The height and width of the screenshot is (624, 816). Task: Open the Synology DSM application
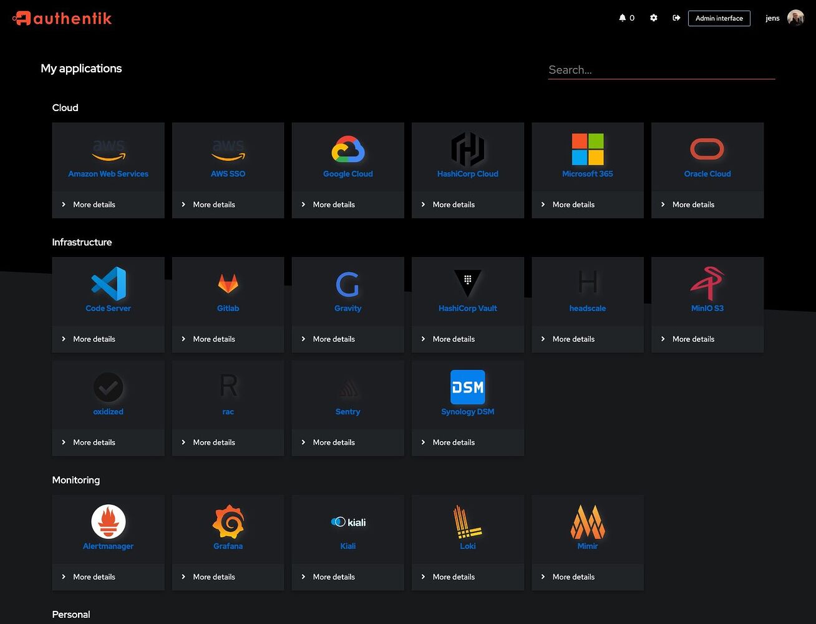467,386
